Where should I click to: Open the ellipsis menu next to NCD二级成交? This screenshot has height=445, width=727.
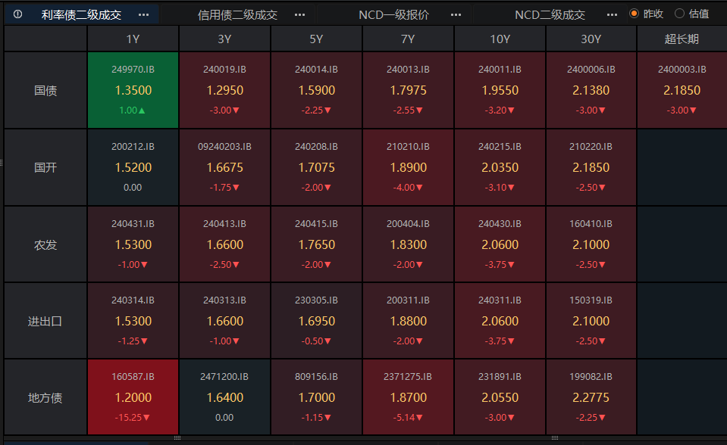click(x=612, y=14)
